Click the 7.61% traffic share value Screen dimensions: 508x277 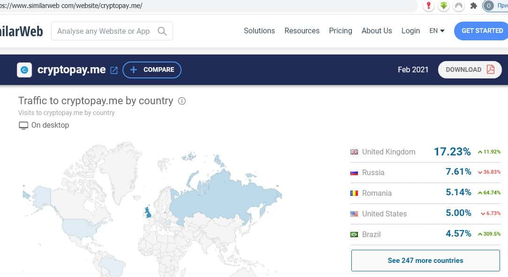click(458, 171)
